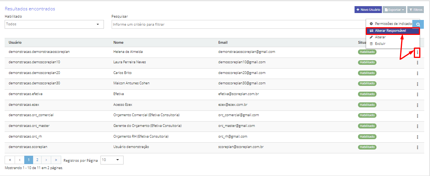Screen dimensions: 430x176
Task: Click user demonstracao.demoscoreplan30
Action: [34, 83]
